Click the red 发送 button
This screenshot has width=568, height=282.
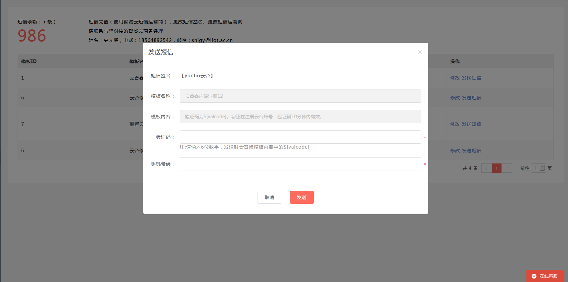click(x=302, y=197)
